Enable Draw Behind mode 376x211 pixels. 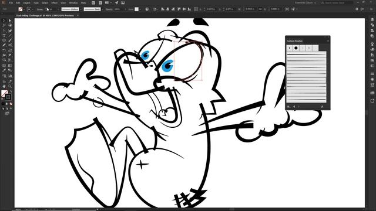click(x=6, y=108)
